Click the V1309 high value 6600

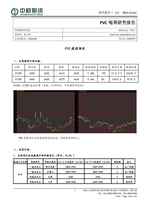coord(47,73)
